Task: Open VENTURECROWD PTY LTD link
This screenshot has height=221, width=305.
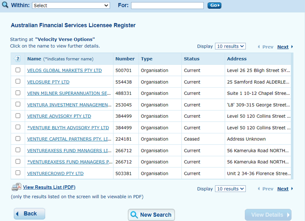Action: pyautogui.click(x=55, y=173)
